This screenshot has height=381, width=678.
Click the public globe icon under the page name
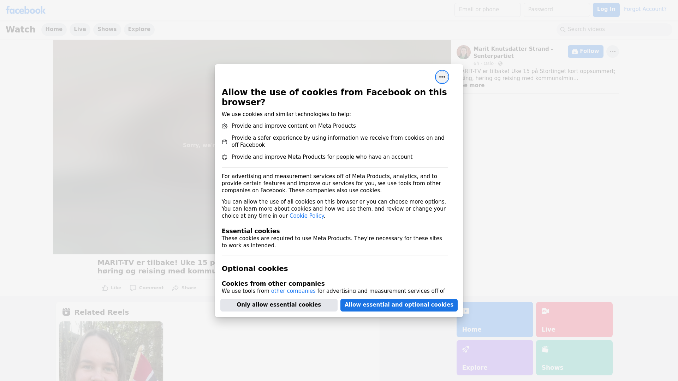(500, 64)
